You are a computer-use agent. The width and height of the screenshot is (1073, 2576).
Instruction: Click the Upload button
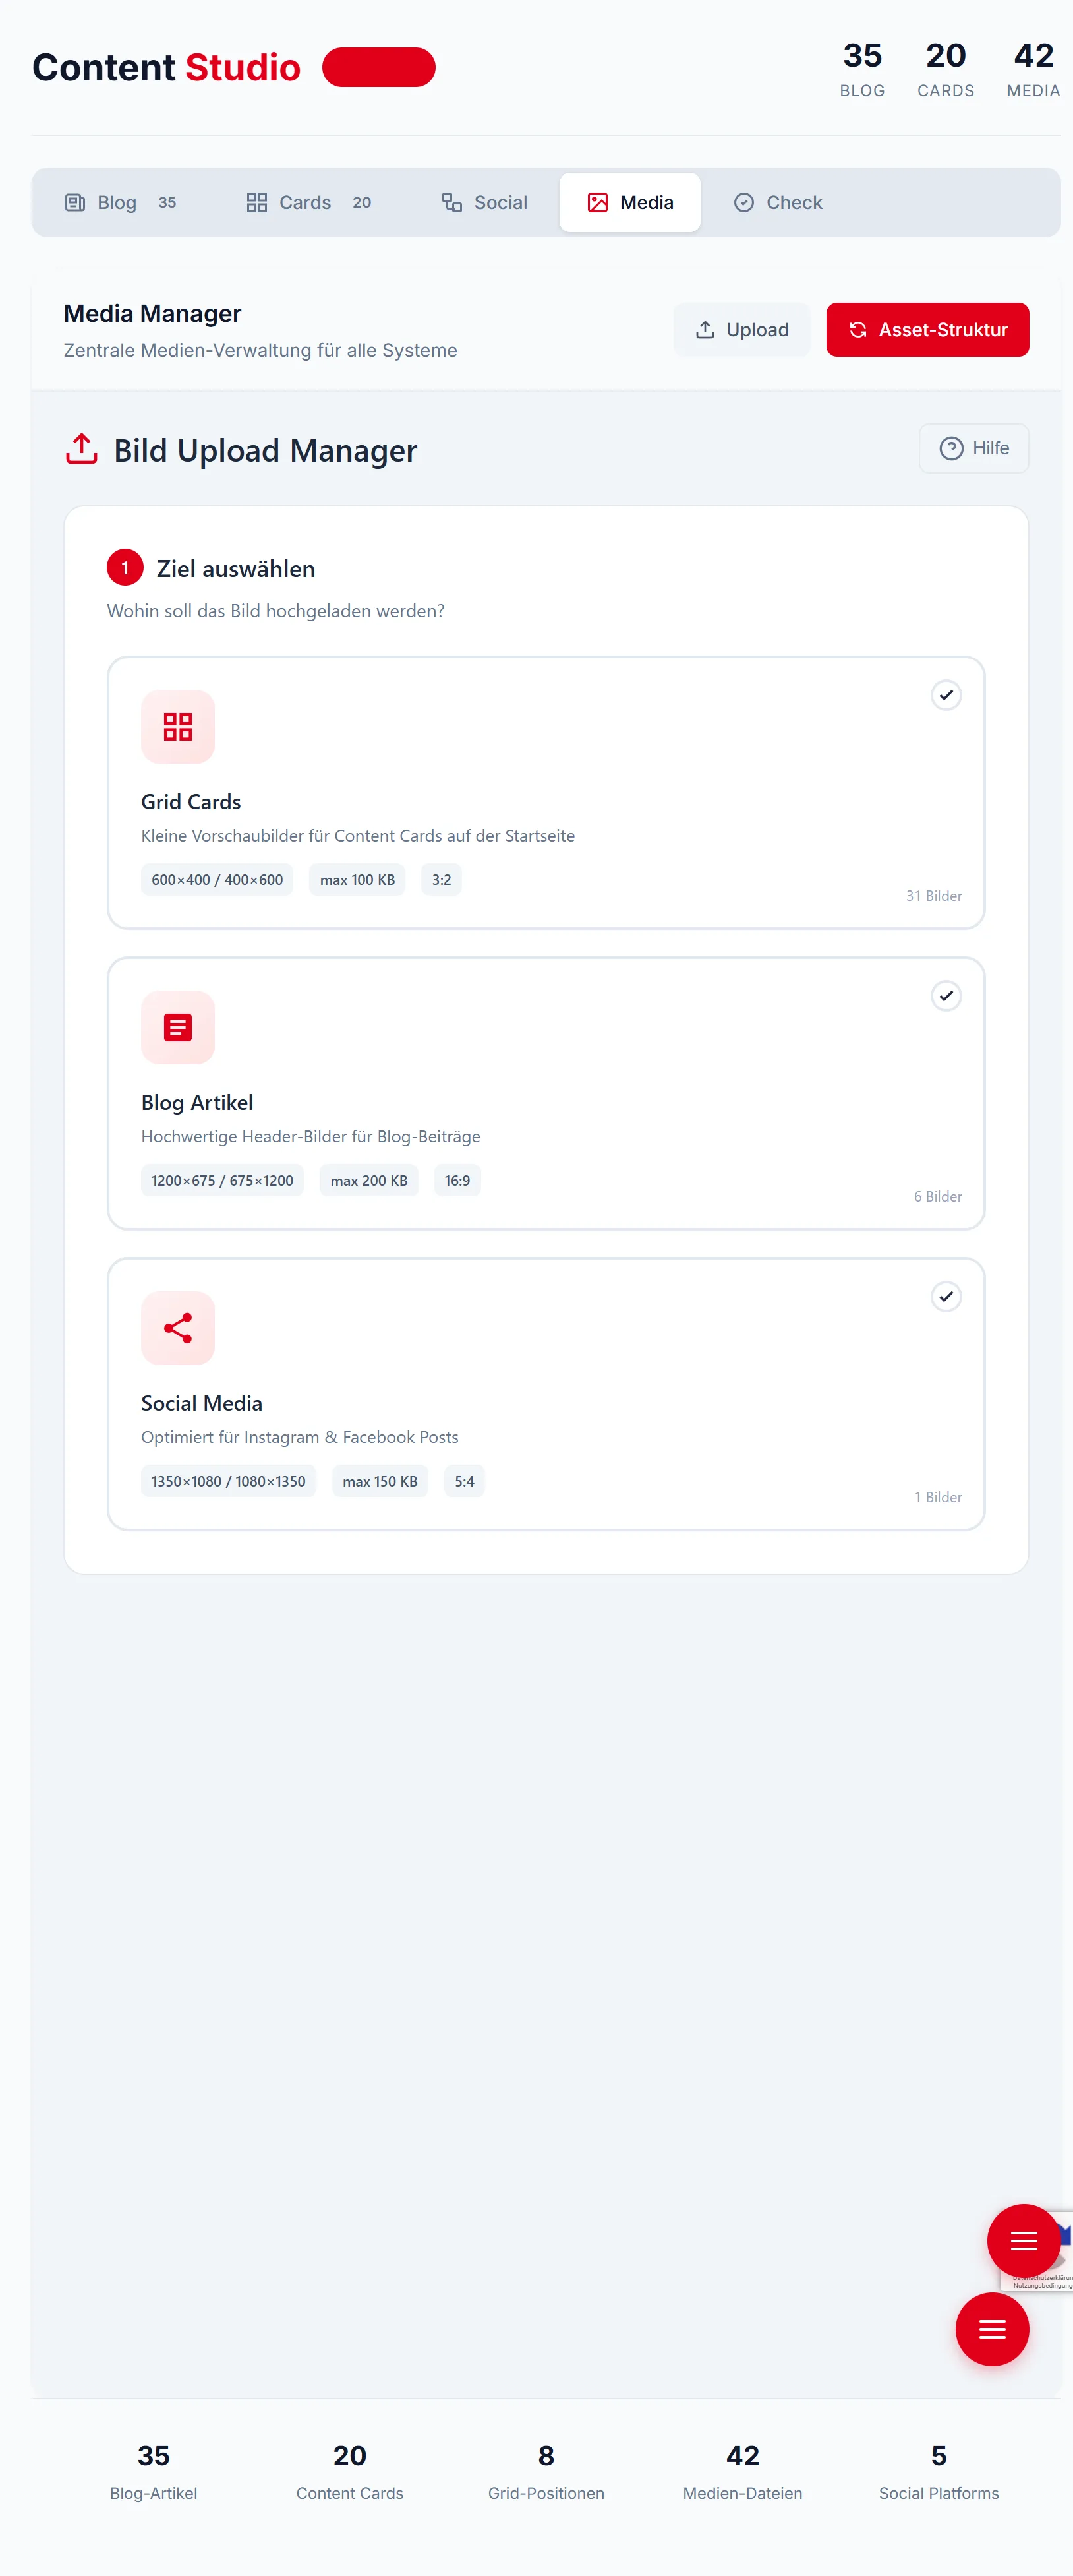click(741, 330)
